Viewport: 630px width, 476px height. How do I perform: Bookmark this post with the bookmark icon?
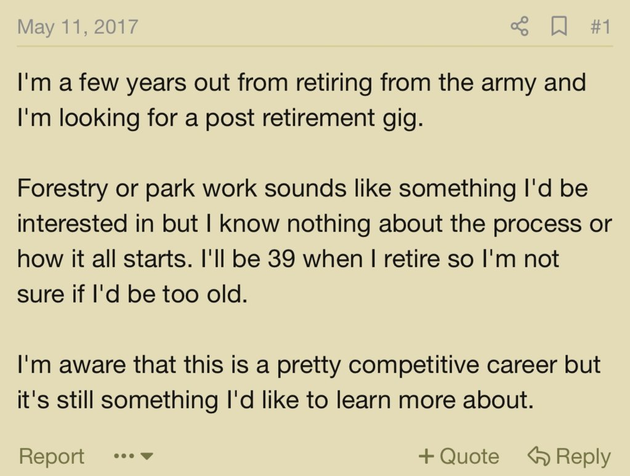coord(559,27)
